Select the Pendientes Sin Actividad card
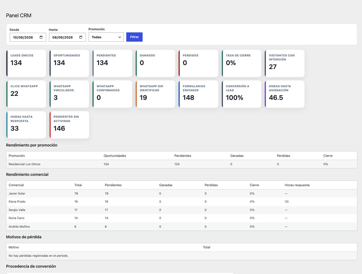 tap(69, 125)
